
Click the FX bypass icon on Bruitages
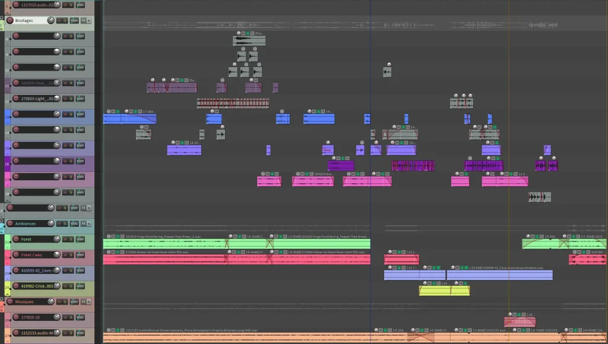[x=90, y=20]
